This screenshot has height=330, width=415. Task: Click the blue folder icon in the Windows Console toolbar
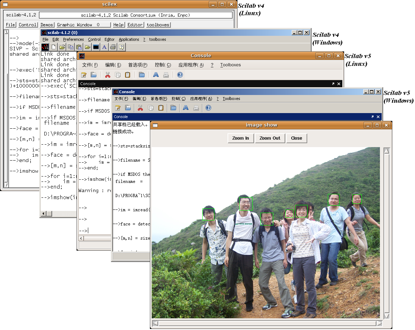(x=173, y=108)
